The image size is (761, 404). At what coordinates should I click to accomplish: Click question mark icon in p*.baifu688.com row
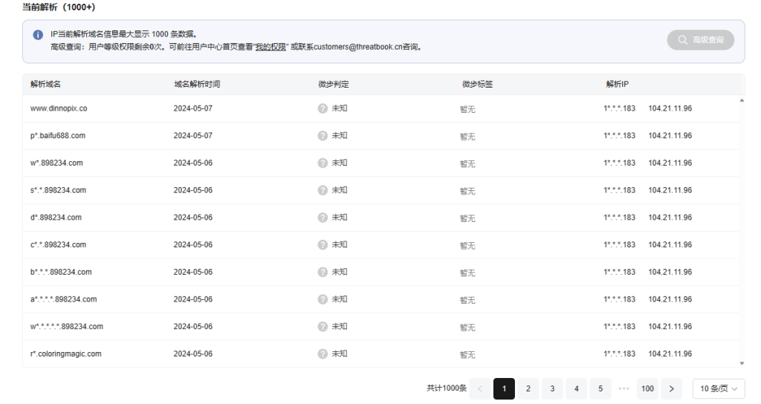[x=323, y=136]
